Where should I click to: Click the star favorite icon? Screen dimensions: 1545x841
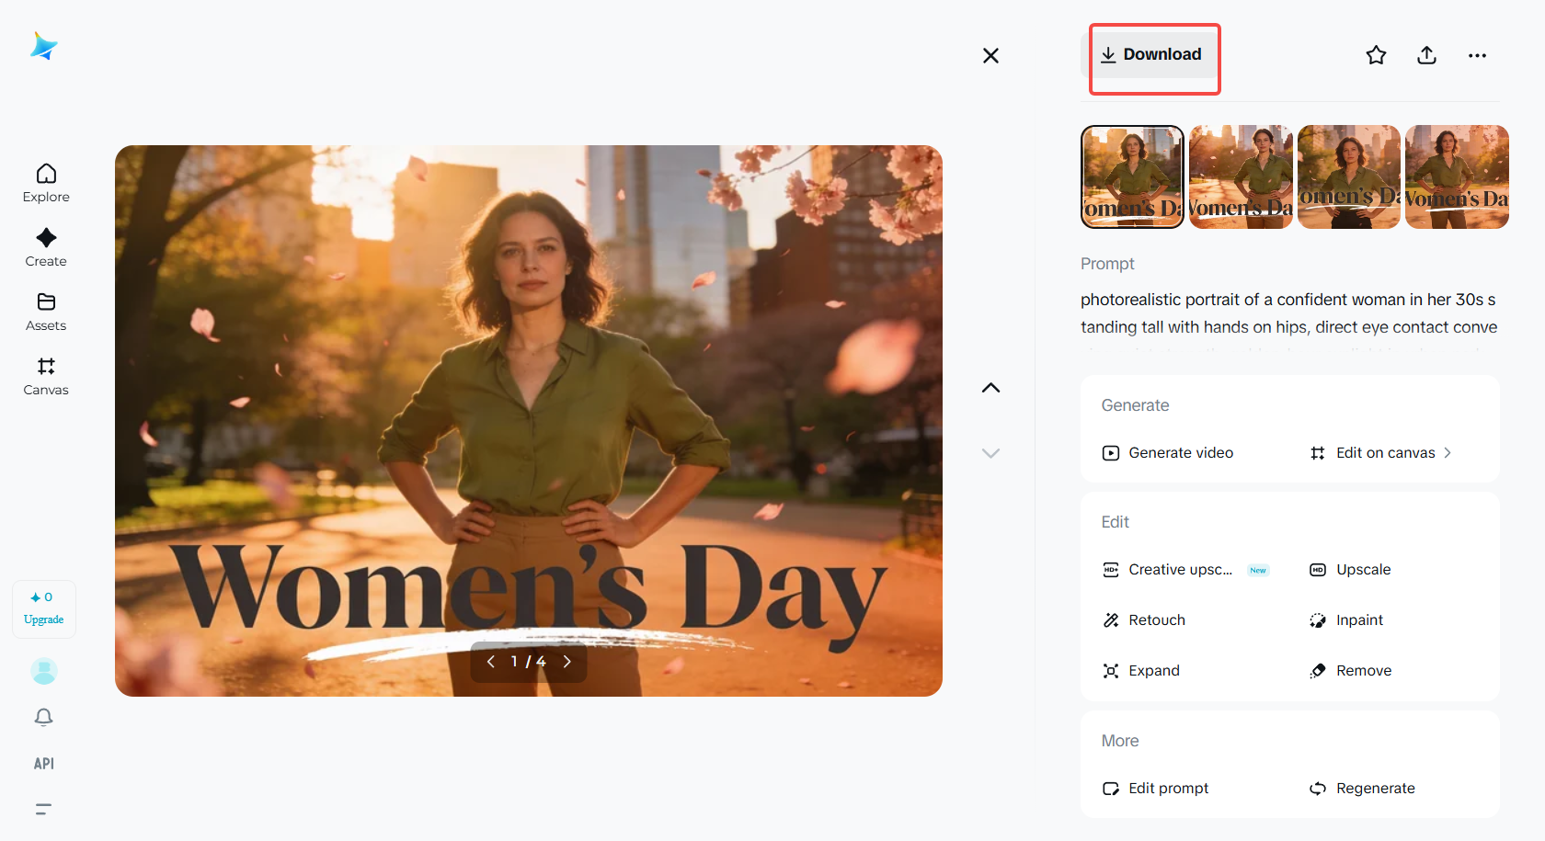click(1376, 55)
